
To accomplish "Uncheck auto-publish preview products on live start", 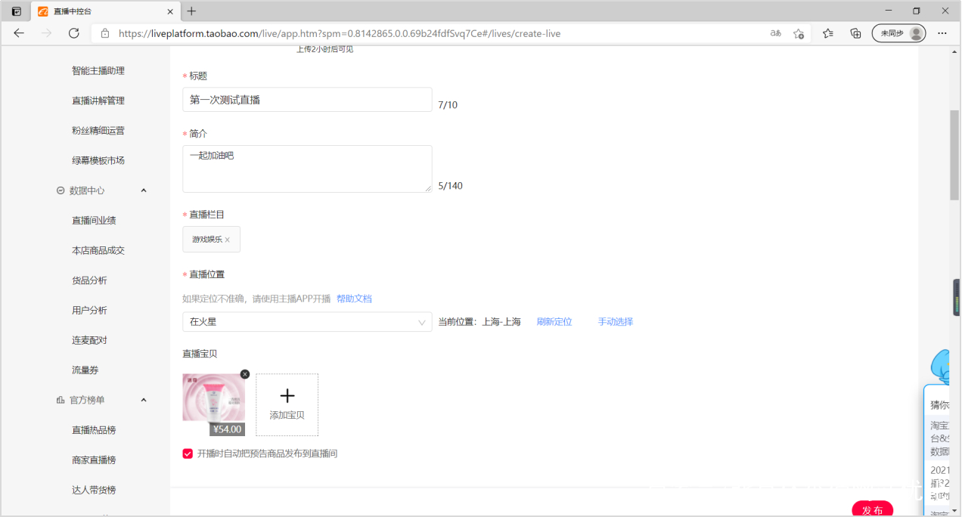I will pos(188,454).
